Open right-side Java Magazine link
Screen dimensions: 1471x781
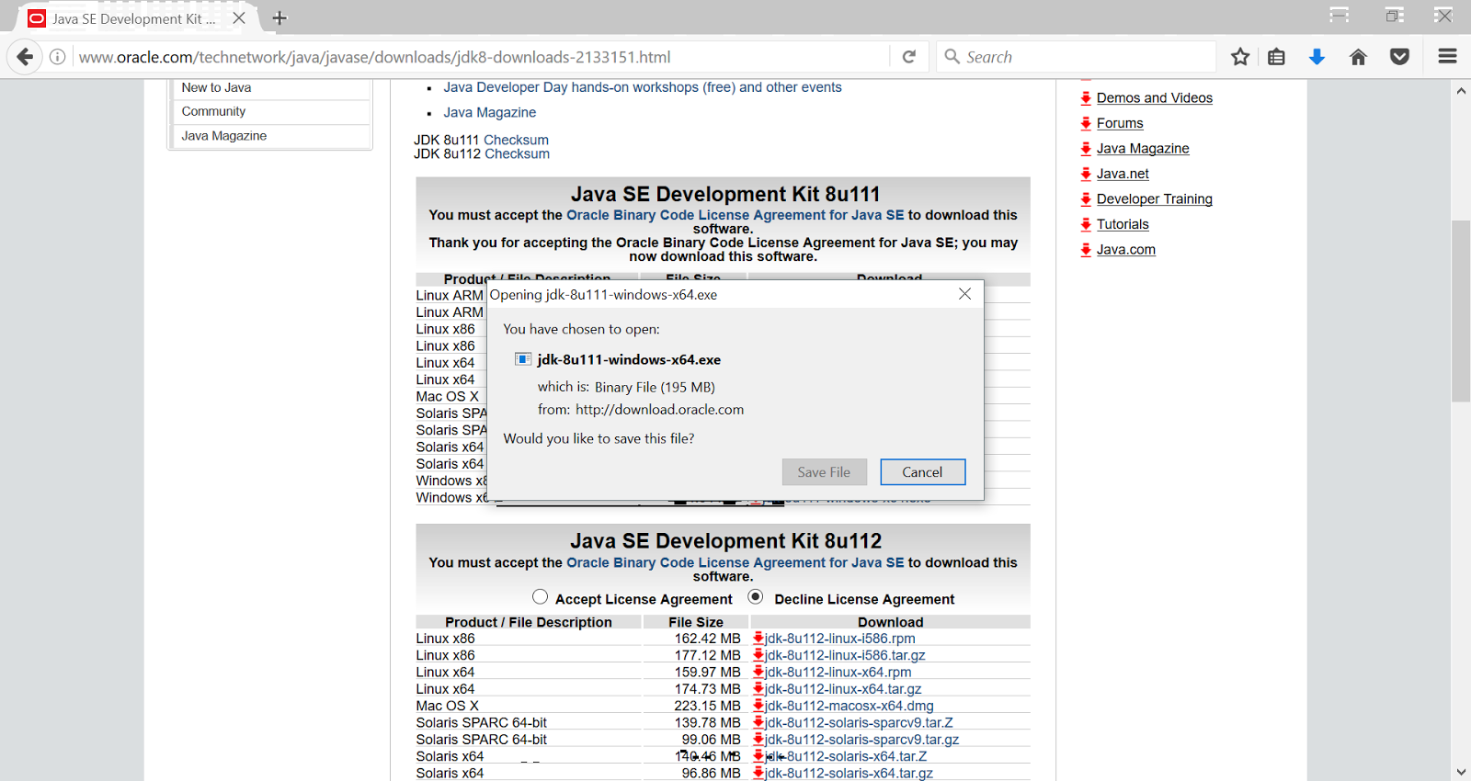coord(1143,148)
